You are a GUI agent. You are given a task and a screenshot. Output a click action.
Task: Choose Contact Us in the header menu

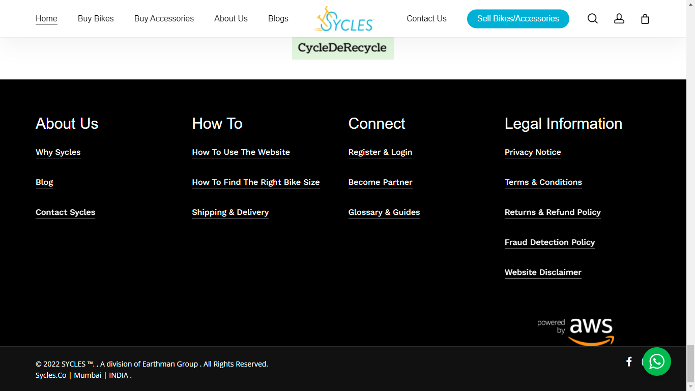coord(426,18)
